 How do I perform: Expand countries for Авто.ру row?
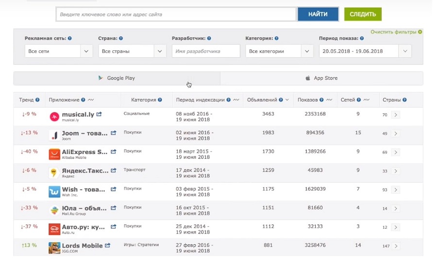click(x=395, y=227)
